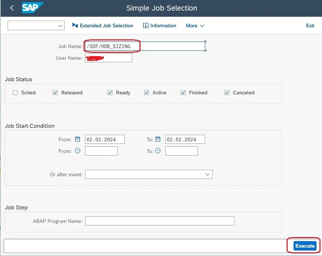This screenshot has height=256, width=322.
Task: Click the status message bar at bottom
Action: (x=145, y=246)
